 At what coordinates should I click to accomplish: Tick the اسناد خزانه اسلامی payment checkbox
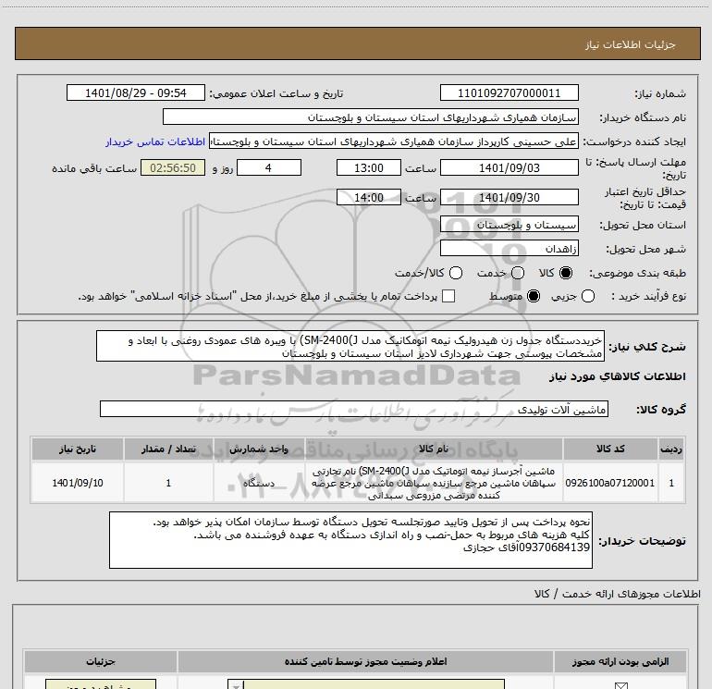(448, 296)
